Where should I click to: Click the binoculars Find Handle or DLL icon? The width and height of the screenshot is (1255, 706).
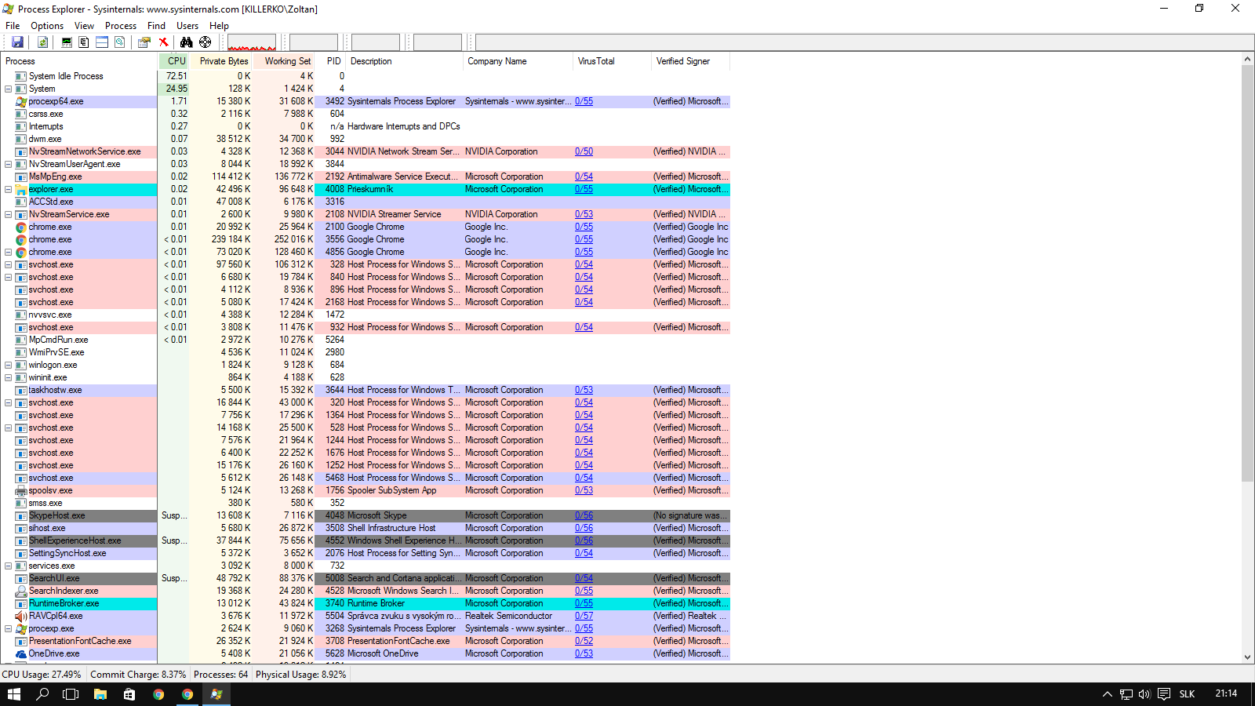(186, 42)
